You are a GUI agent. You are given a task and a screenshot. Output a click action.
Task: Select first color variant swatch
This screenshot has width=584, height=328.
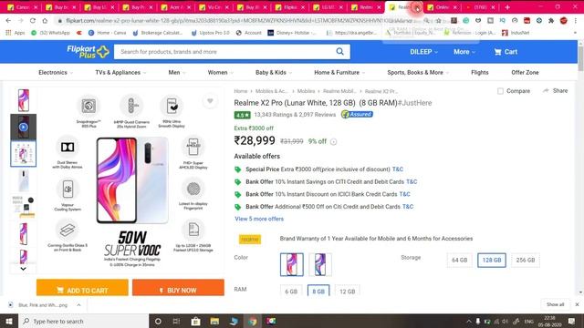pos(292,264)
